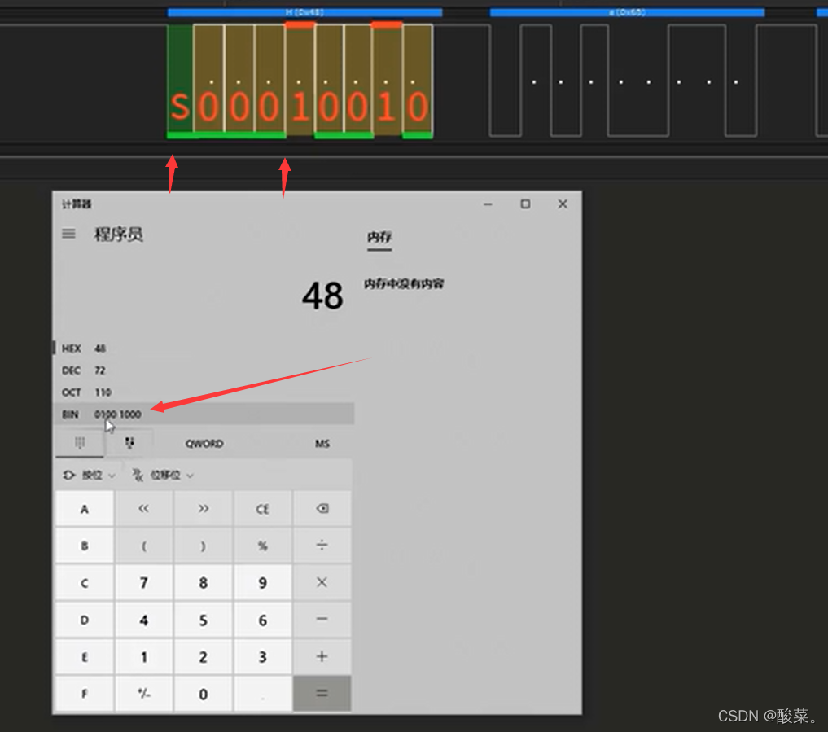This screenshot has height=732, width=828.
Task: Close the calculator window
Action: [563, 204]
